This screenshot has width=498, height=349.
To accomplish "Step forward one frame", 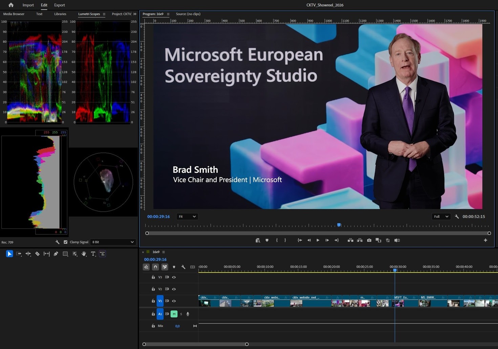I will 327,240.
